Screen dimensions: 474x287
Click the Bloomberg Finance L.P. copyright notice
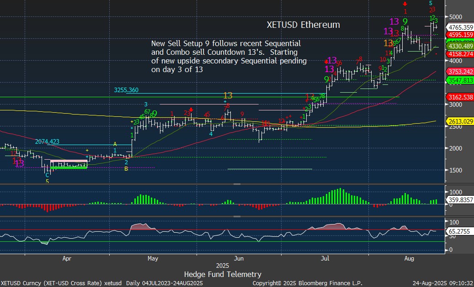[x=307, y=283]
